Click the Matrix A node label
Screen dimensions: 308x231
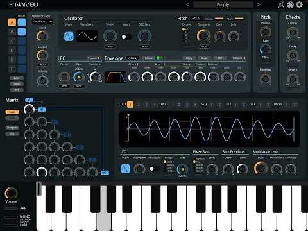pos(29,99)
